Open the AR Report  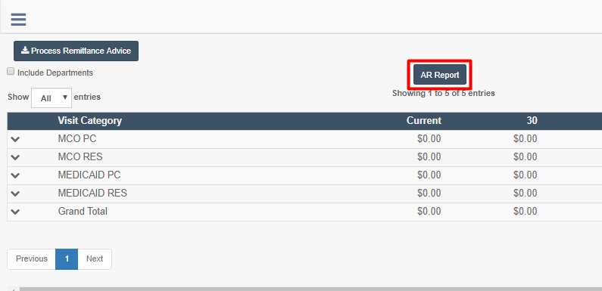coord(440,75)
